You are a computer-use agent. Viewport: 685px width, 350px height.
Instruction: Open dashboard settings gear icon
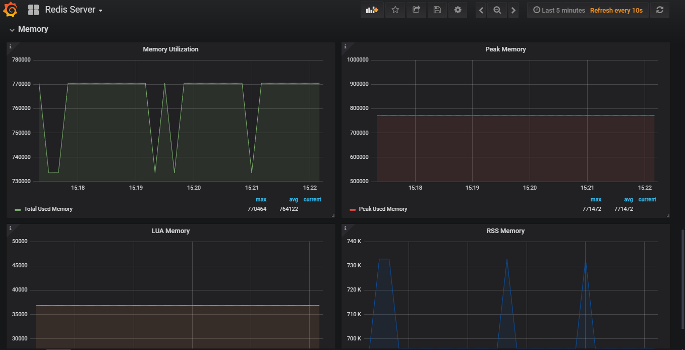[458, 10]
